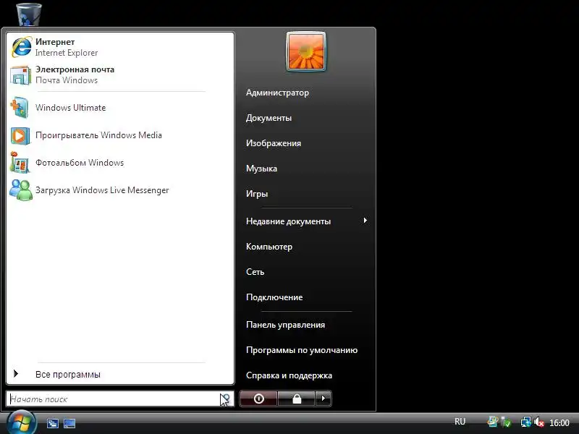579x434 pixels.
Task: Open the Recycle Bin on the desktop
Action: (x=29, y=14)
